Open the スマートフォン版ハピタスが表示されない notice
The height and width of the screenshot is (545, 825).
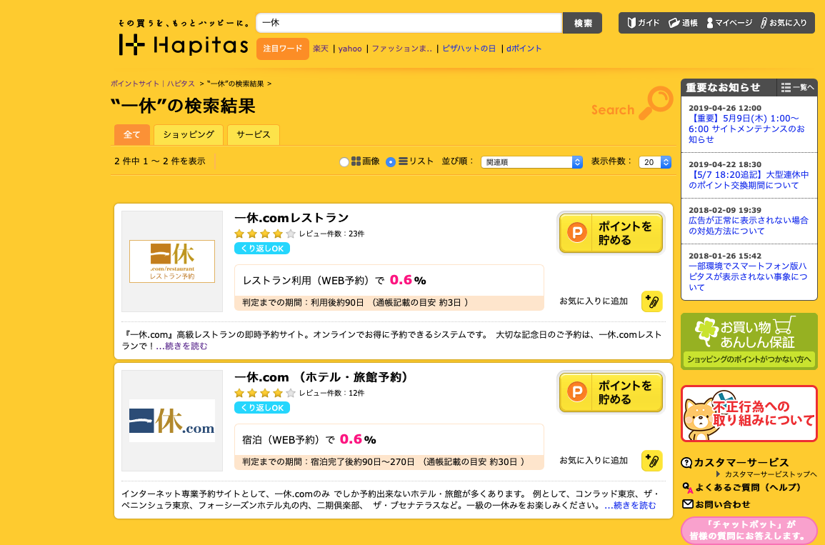coord(748,276)
